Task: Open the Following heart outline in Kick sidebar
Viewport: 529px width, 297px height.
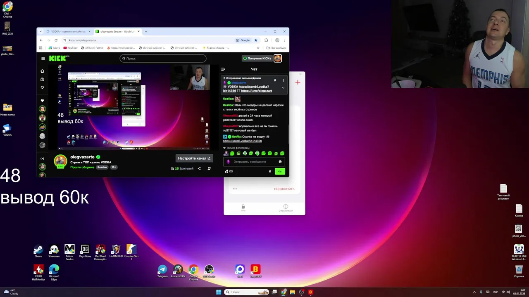Action: pyautogui.click(x=42, y=87)
